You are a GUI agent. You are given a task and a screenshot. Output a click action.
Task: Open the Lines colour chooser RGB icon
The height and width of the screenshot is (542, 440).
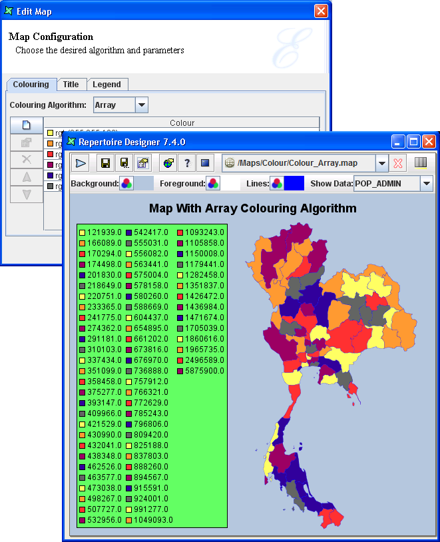click(x=277, y=183)
